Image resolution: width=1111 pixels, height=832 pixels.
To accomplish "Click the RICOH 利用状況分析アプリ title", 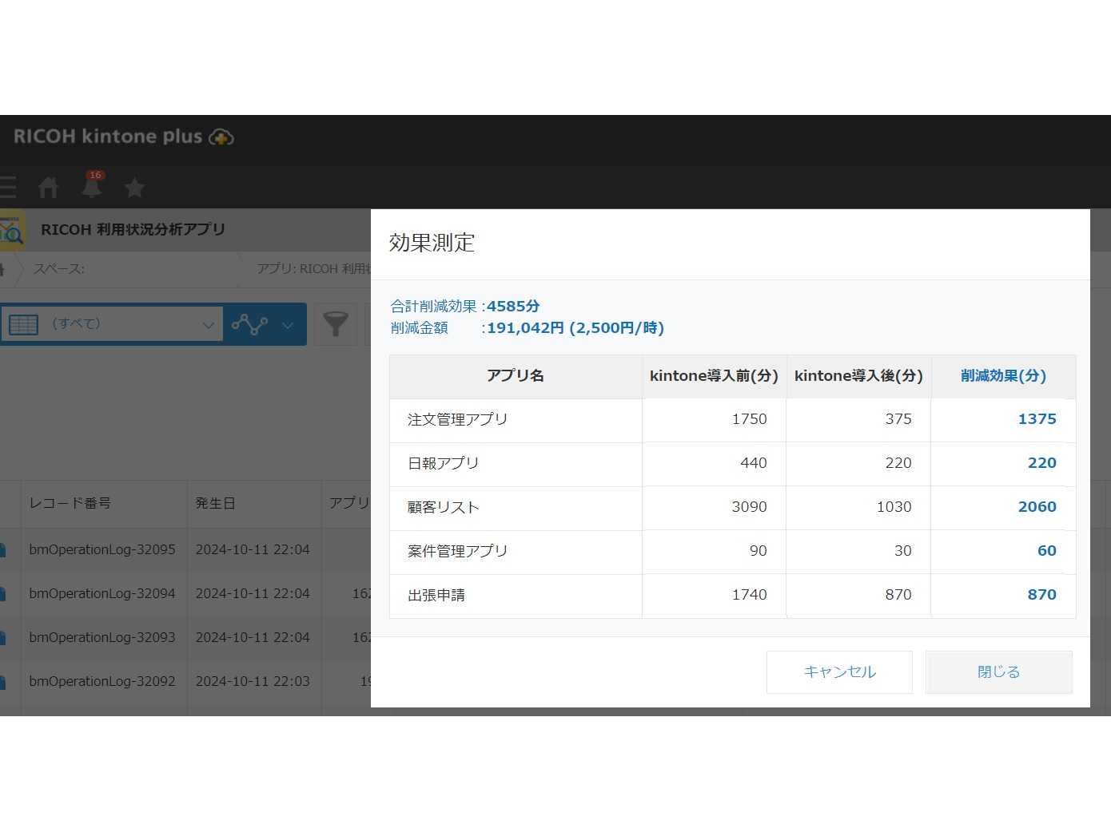I will [133, 229].
